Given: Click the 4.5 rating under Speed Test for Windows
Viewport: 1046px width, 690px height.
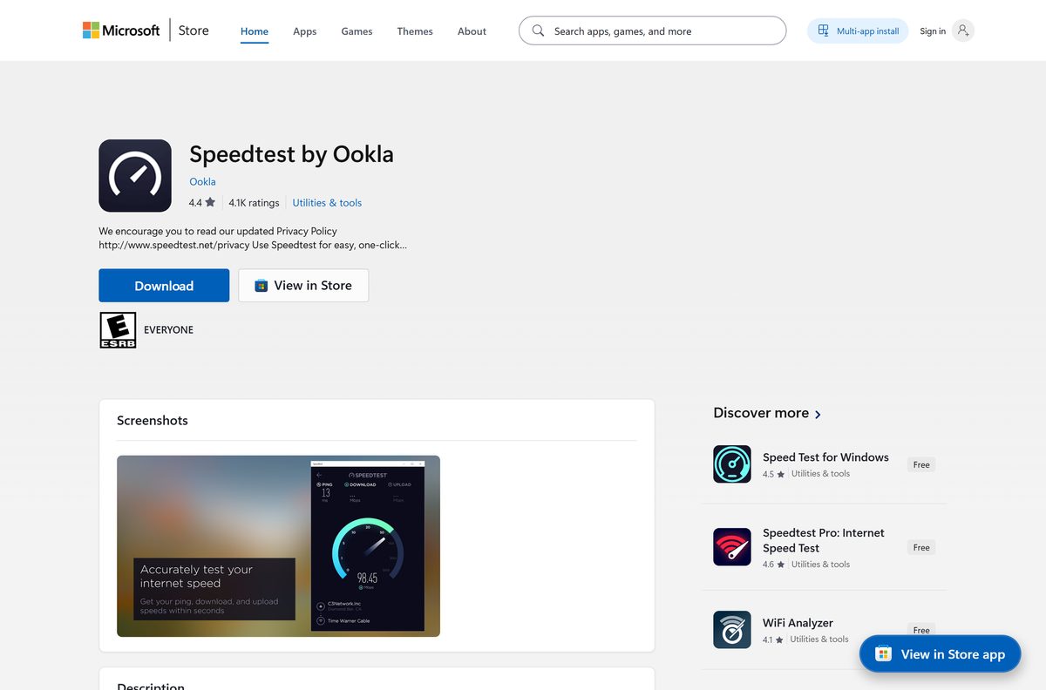Looking at the screenshot, I should pos(773,474).
